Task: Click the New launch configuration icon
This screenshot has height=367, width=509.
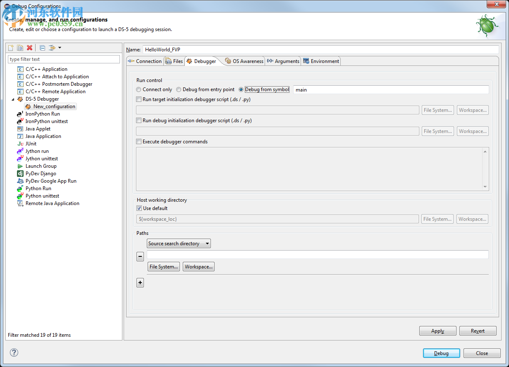Action: pyautogui.click(x=11, y=48)
